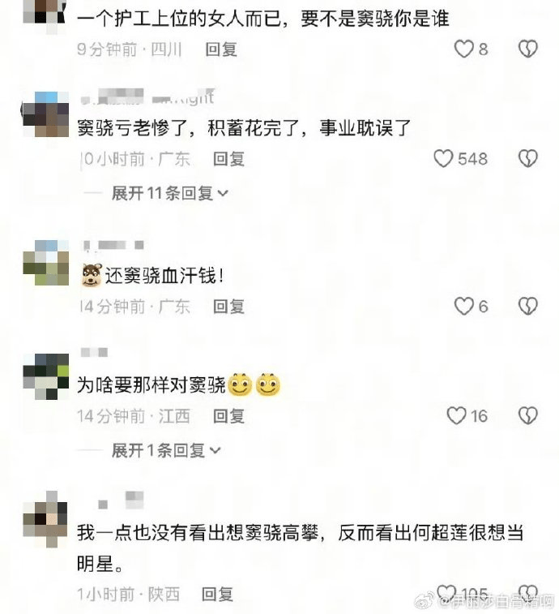Open avatar of 窦骁亏老惨了 commenter
Image resolution: width=559 pixels, height=614 pixels.
click(45, 114)
